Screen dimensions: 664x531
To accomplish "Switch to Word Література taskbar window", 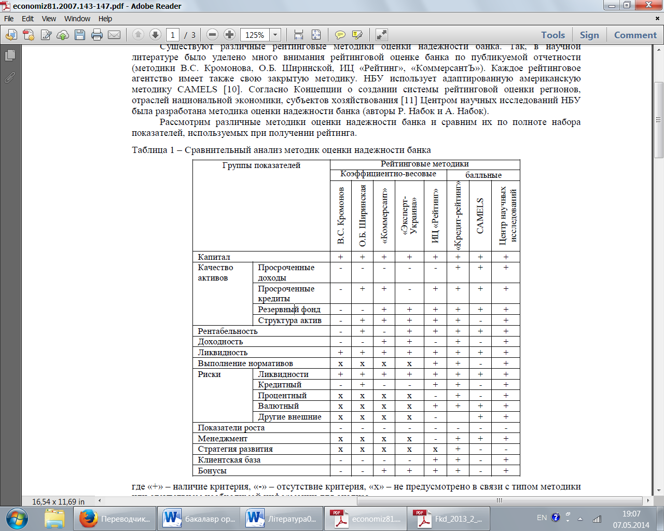I will 282,519.
